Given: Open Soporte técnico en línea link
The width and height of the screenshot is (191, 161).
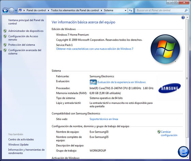Looking at the screenshot, I should coord(104,119).
